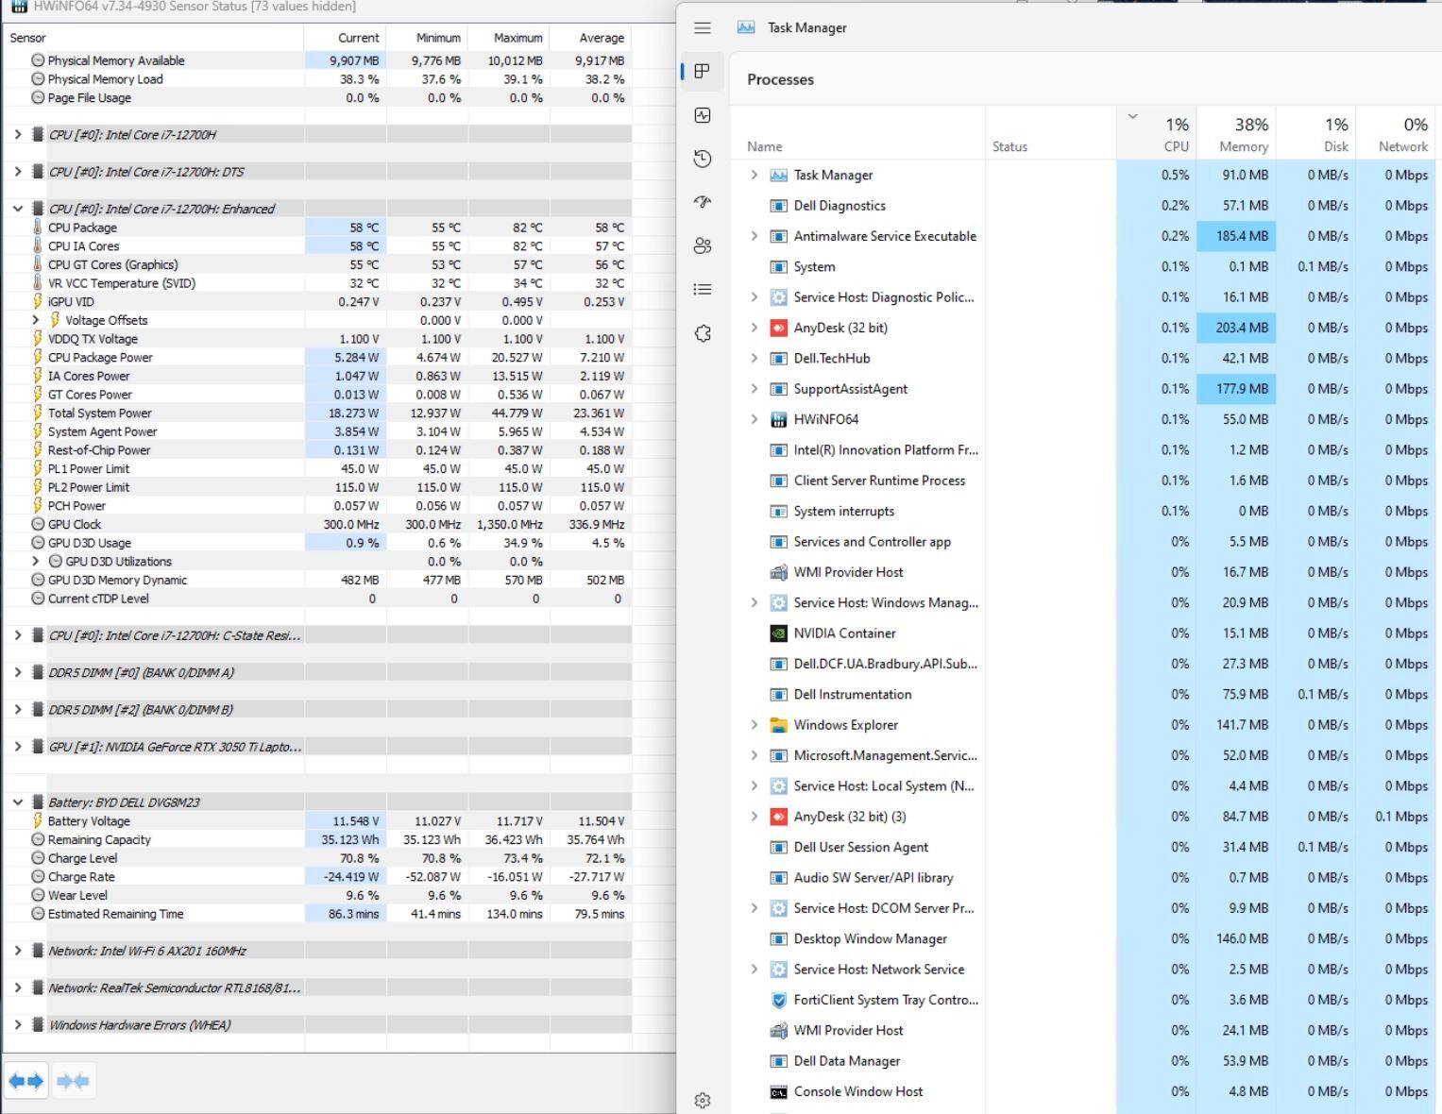The height and width of the screenshot is (1114, 1442).
Task: Sort processes by Memory column
Action: coord(1235,133)
